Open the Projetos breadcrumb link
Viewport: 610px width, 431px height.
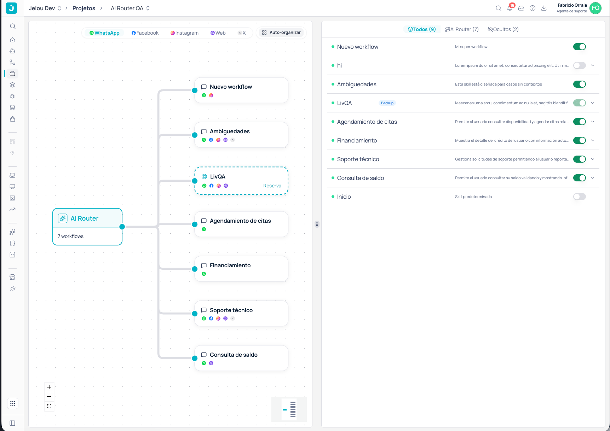pos(84,8)
